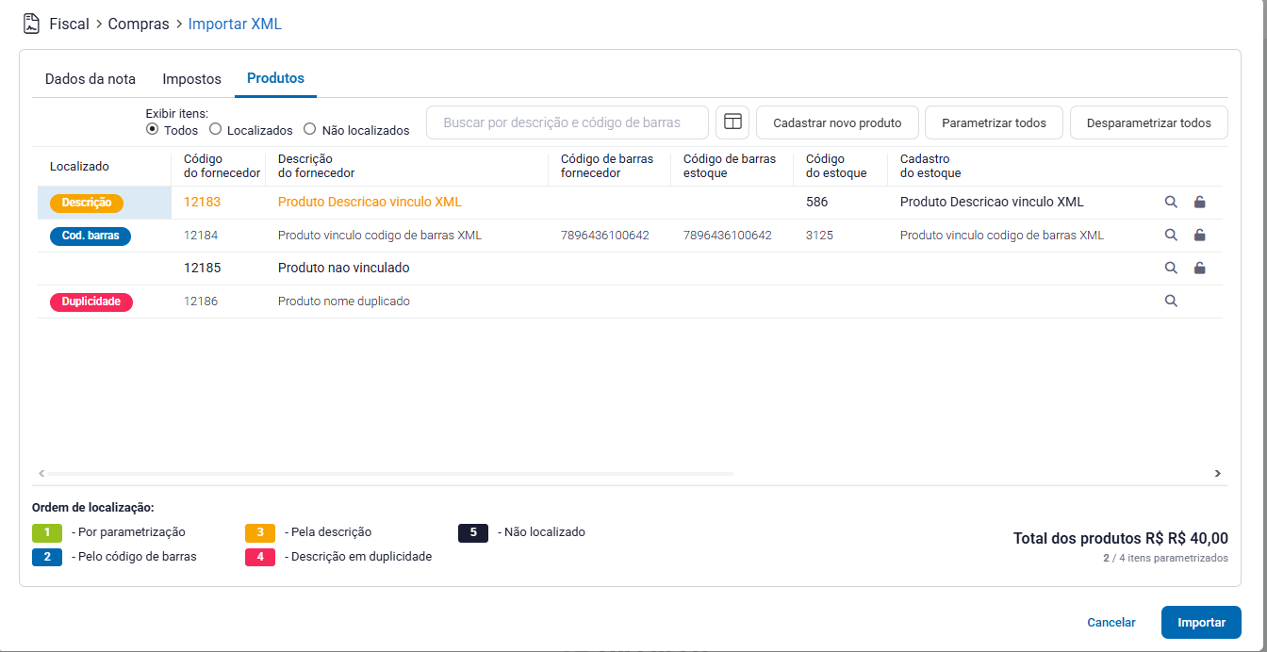Viewport: 1267px width, 652px height.
Task: Click the Fiscal document icon in breadcrumb
Action: (x=32, y=24)
